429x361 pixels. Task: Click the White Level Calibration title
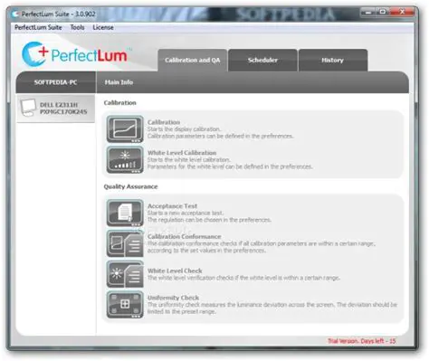(x=182, y=153)
